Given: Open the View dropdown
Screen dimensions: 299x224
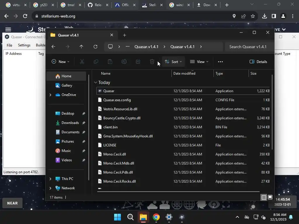Looking at the screenshot, I should coord(199,62).
